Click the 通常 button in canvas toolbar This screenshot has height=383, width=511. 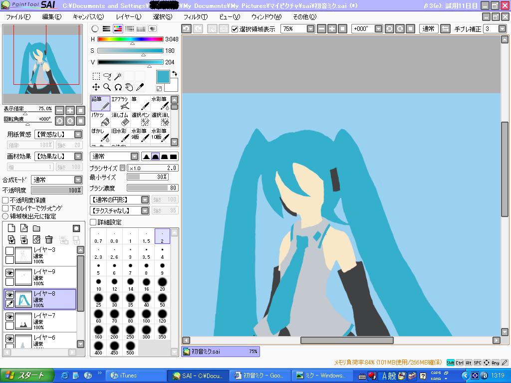tap(428, 28)
